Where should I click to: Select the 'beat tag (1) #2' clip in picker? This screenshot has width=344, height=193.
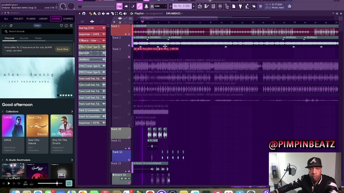click(92, 28)
